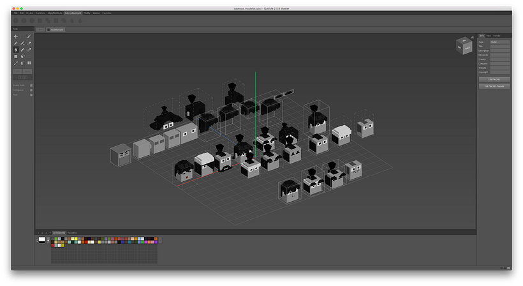Image resolution: width=523 pixels, height=286 pixels.
Task: Toggle the Enable Walls checkbox
Action: click(31, 86)
